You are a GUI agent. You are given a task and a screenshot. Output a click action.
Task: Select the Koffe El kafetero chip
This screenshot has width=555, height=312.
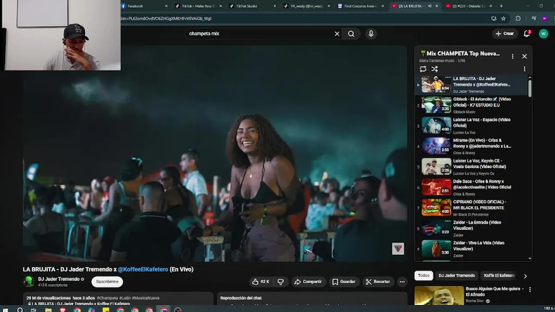[x=499, y=276]
